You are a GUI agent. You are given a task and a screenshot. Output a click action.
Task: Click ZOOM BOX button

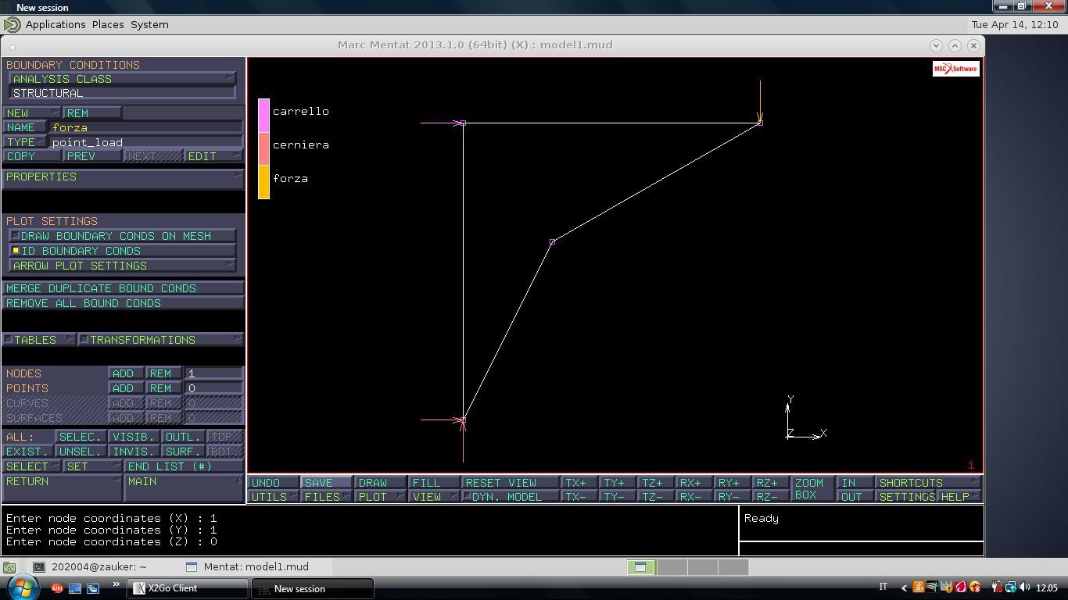coord(812,490)
